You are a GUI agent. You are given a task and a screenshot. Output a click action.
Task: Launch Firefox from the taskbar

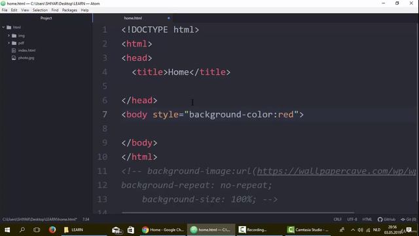coord(52,230)
